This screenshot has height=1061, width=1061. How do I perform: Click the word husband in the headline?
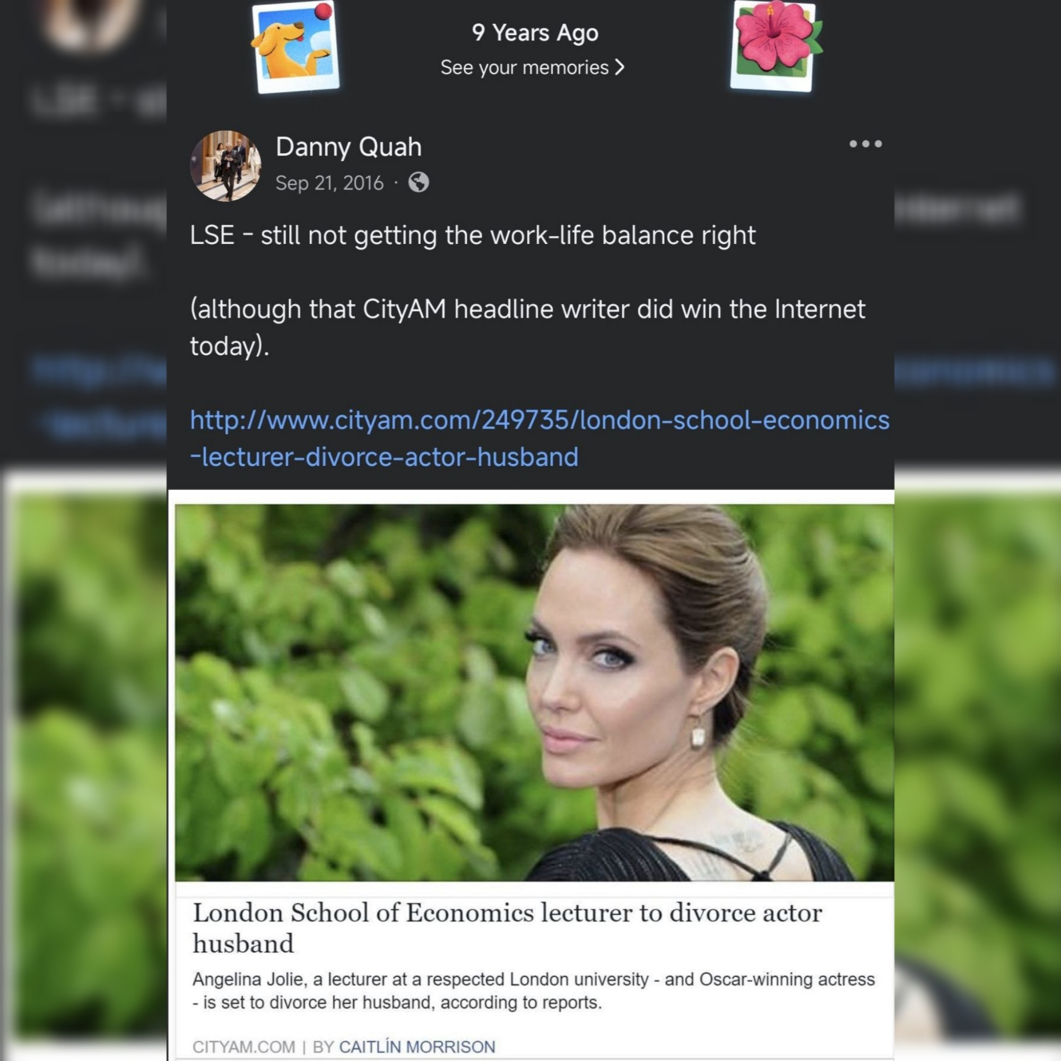pos(243,944)
